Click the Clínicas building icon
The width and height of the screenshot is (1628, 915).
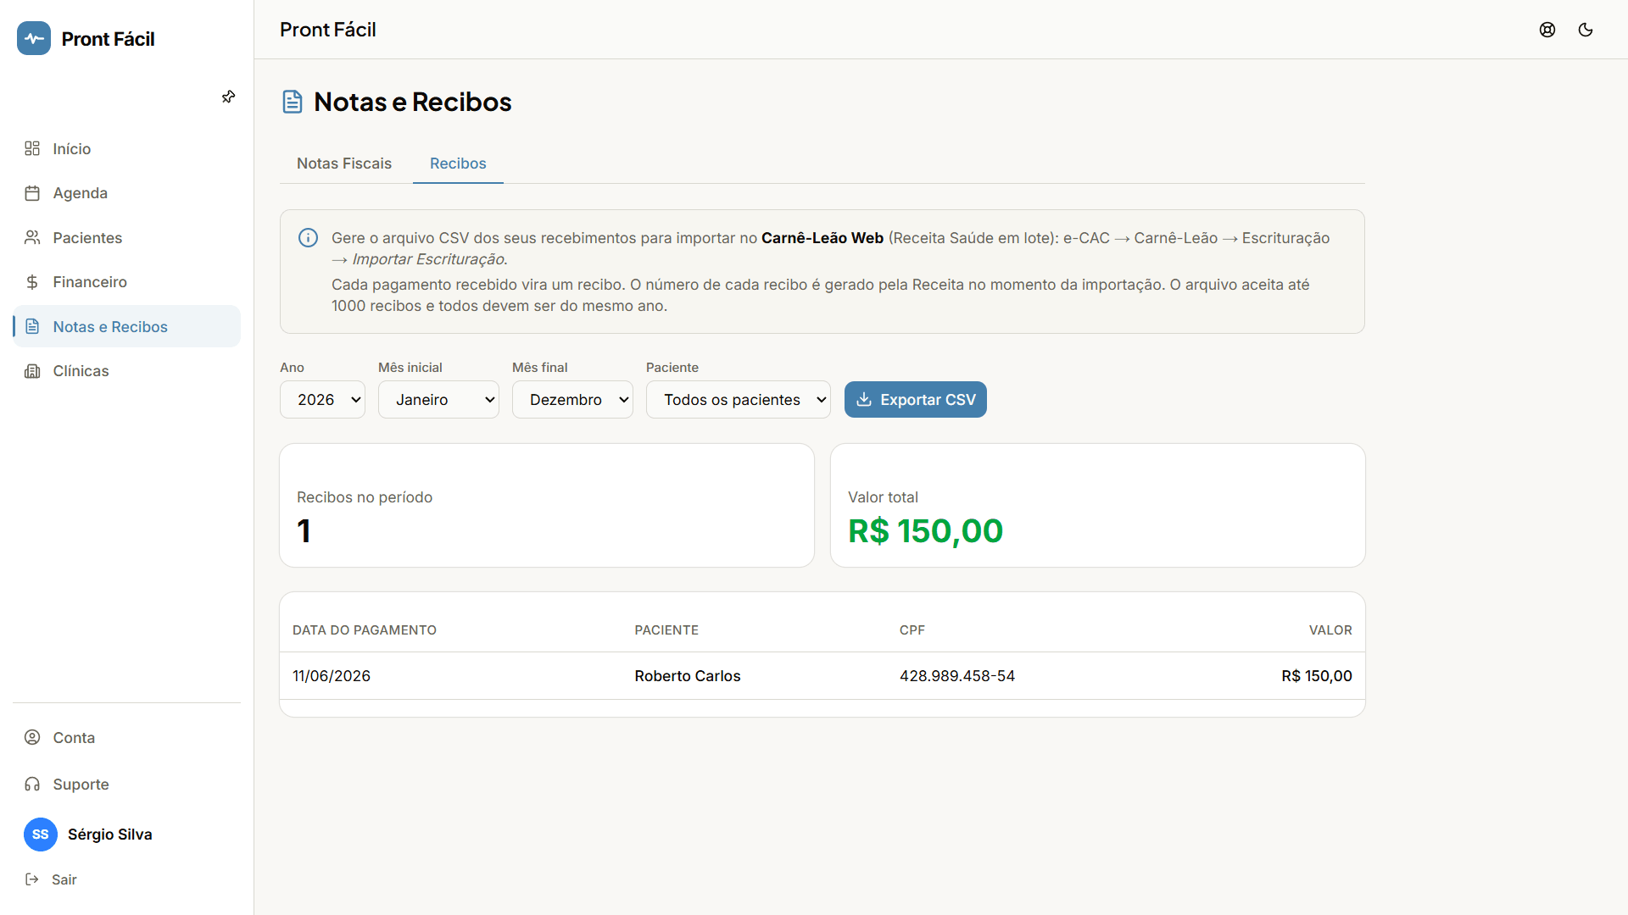point(32,371)
